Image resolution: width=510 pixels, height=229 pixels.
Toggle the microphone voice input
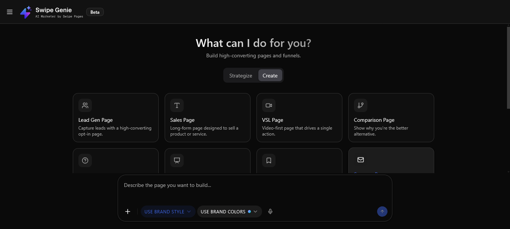tap(270, 211)
